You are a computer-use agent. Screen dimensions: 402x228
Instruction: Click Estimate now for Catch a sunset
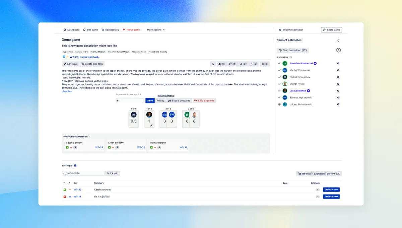pyautogui.click(x=331, y=189)
